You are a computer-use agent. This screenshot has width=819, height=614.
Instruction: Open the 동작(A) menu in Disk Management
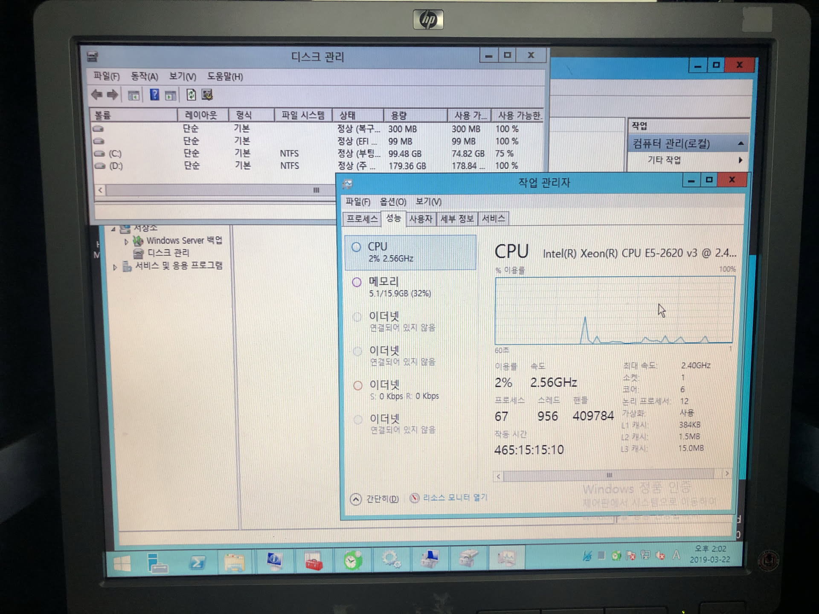[x=144, y=76]
